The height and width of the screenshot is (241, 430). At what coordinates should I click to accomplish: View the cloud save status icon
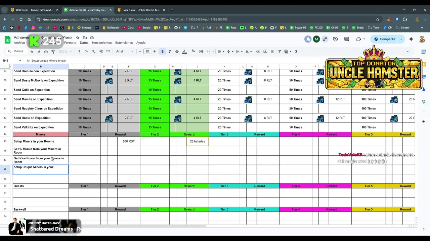coord(92,38)
